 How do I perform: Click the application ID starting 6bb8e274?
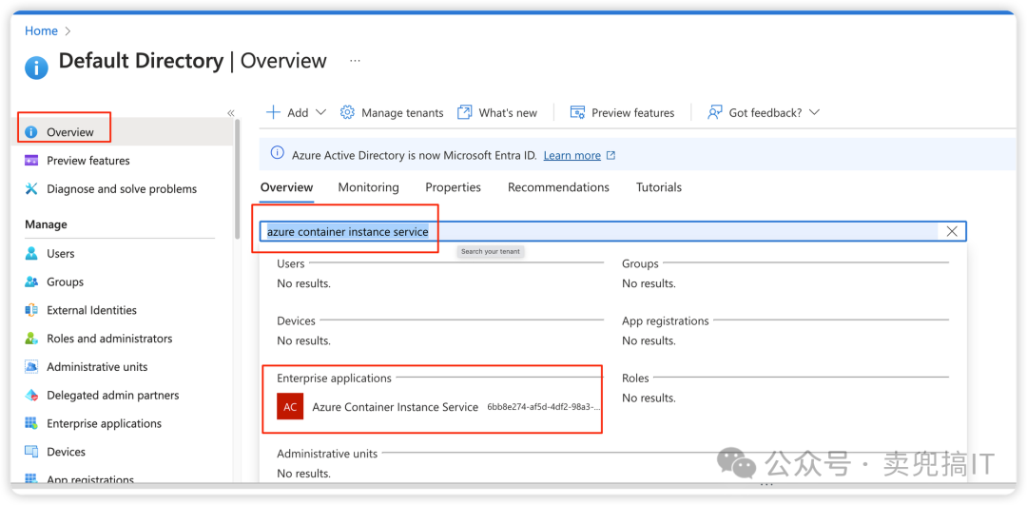[544, 407]
